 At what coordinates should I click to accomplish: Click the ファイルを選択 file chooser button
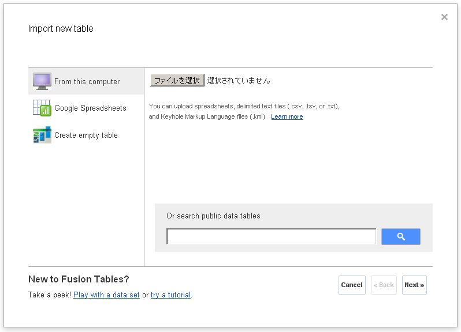pyautogui.click(x=177, y=81)
